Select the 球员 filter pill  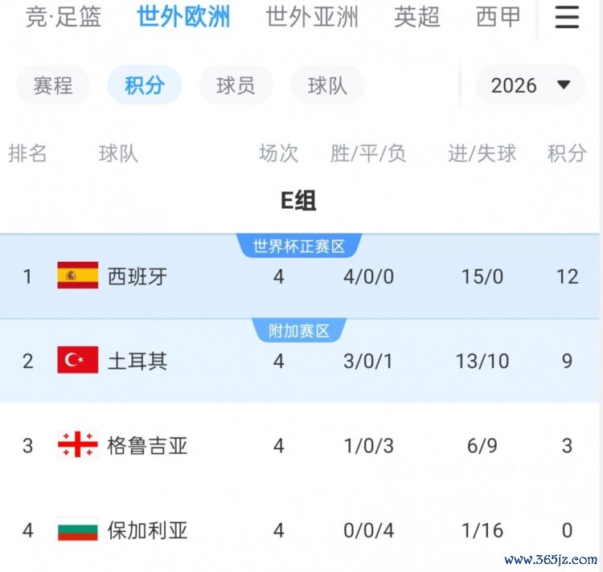[x=236, y=85]
